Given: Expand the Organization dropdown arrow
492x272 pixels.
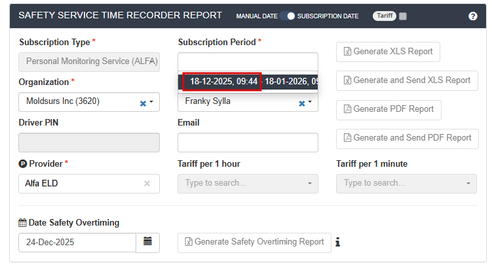Looking at the screenshot, I should tap(151, 103).
